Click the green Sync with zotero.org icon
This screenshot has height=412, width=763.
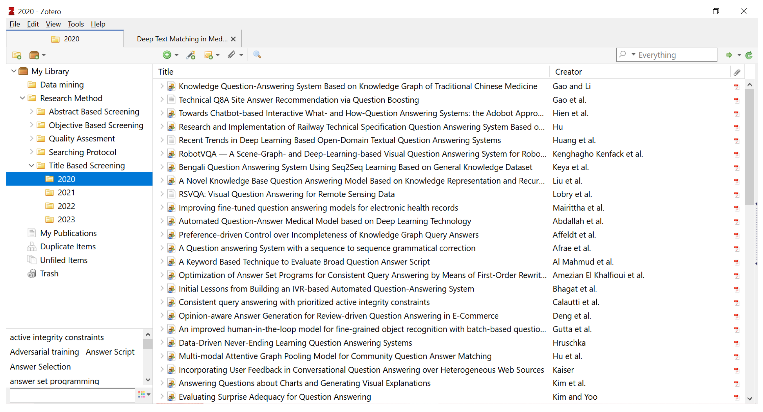point(749,55)
